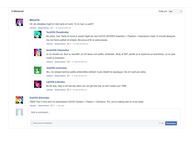Click placeholder profile icon beside comment box
Image resolution: width=194 pixels, height=146 pixels.
pyautogui.click(x=19, y=112)
